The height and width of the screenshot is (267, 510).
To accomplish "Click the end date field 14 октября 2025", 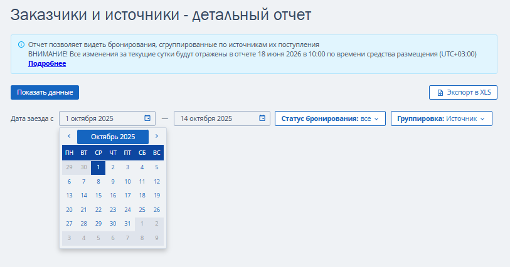I will point(222,118).
